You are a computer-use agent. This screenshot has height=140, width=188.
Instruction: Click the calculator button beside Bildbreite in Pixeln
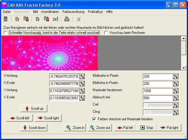(176, 76)
